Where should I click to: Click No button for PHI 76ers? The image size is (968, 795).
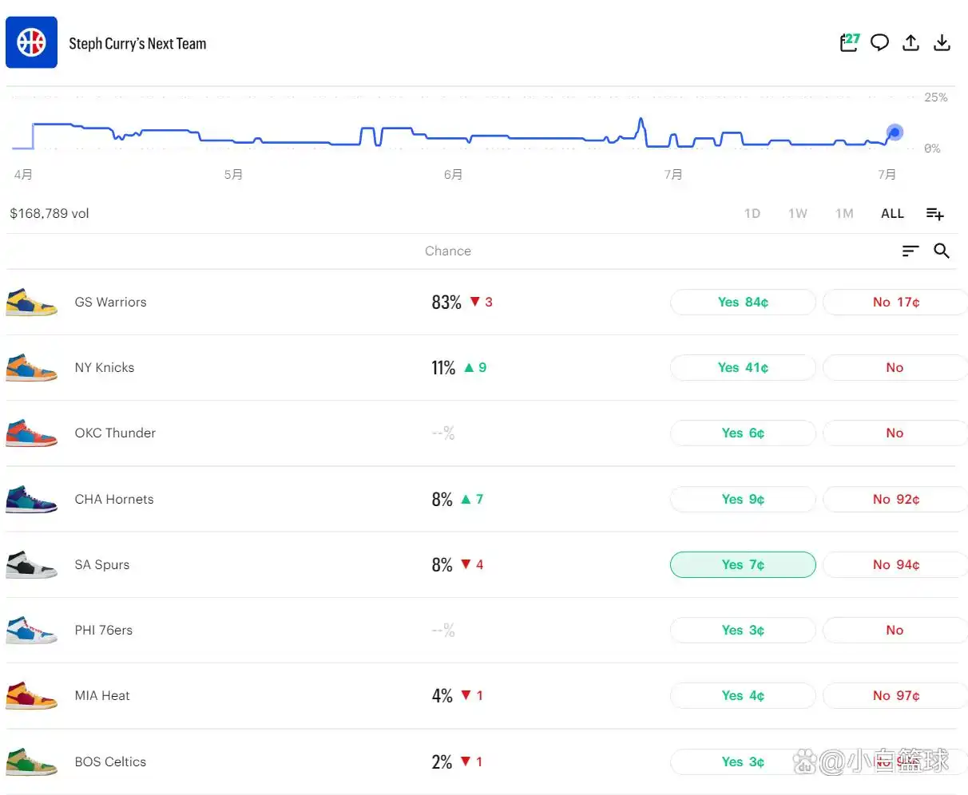(895, 630)
